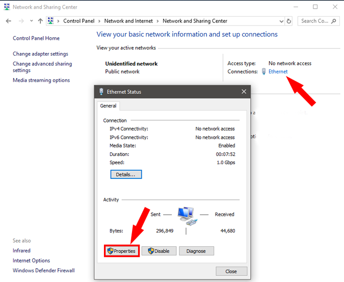Open Change adapter settings

click(x=40, y=54)
